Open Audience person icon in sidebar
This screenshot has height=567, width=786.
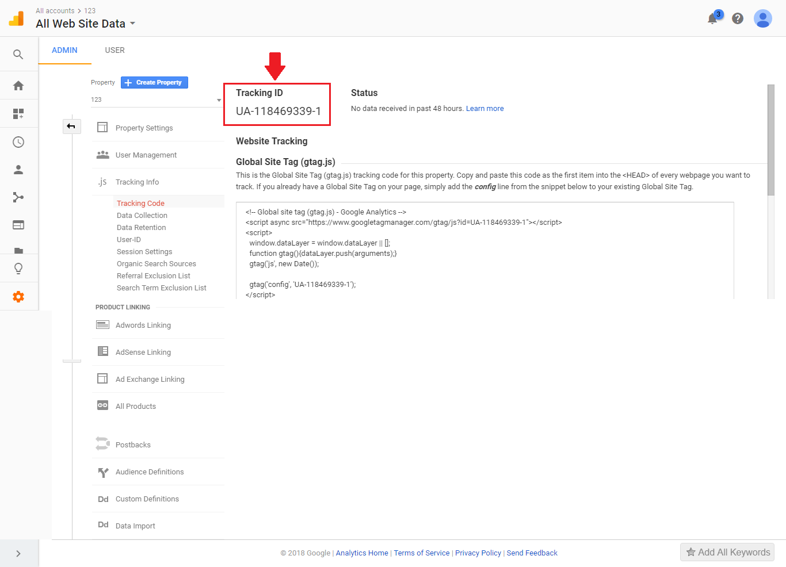(18, 170)
